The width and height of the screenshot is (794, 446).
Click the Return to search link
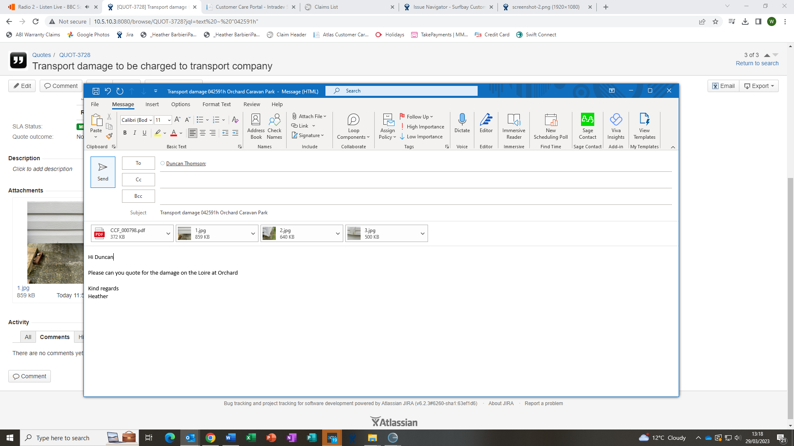(757, 63)
